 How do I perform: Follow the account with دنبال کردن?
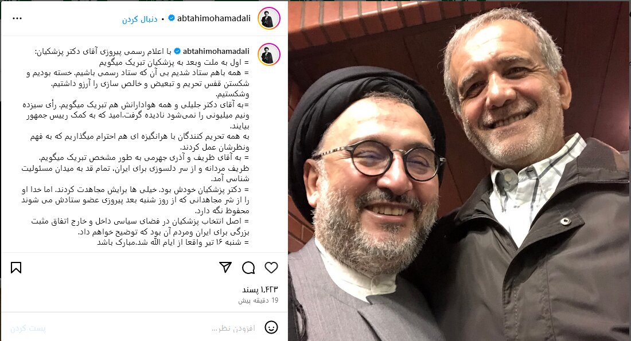click(x=139, y=19)
